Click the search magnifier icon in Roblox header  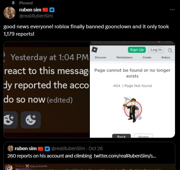coord(170,50)
